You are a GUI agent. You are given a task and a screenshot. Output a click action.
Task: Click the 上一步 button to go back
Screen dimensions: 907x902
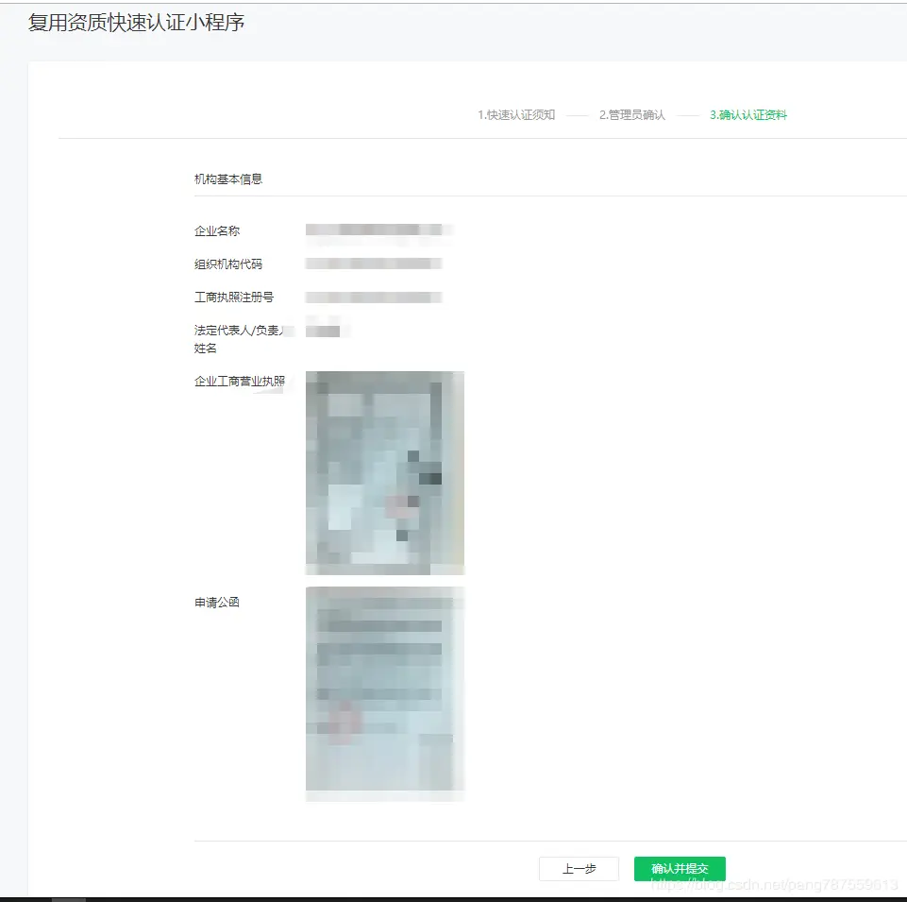pyautogui.click(x=579, y=868)
